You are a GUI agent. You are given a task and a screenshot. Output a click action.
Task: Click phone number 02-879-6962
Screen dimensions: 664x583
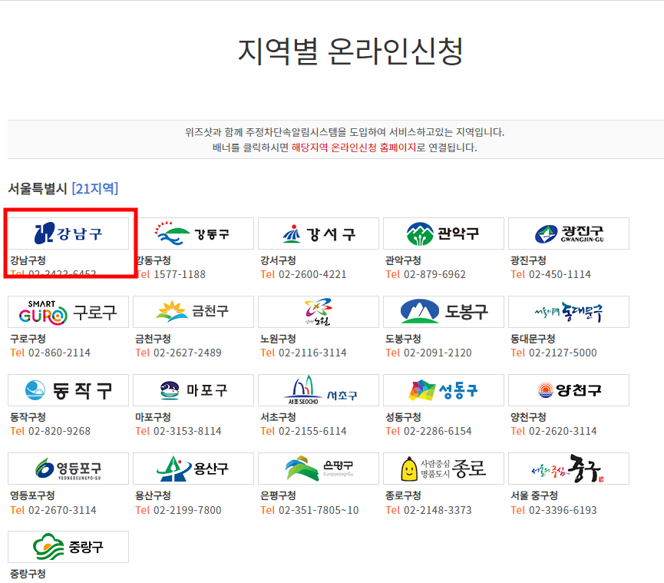(x=435, y=274)
